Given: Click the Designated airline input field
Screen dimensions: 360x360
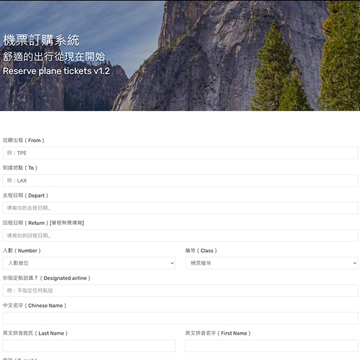Looking at the screenshot, I should (x=180, y=291).
